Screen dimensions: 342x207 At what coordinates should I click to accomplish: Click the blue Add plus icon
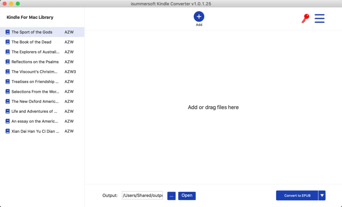pos(199,17)
